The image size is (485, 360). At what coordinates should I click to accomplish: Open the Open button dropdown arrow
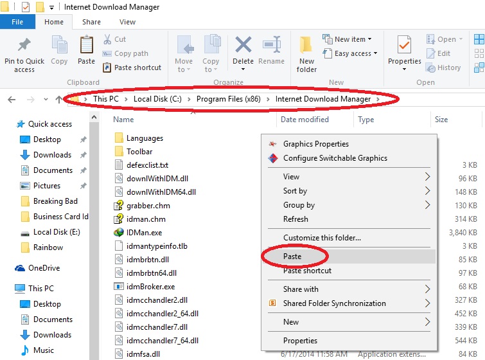point(461,39)
